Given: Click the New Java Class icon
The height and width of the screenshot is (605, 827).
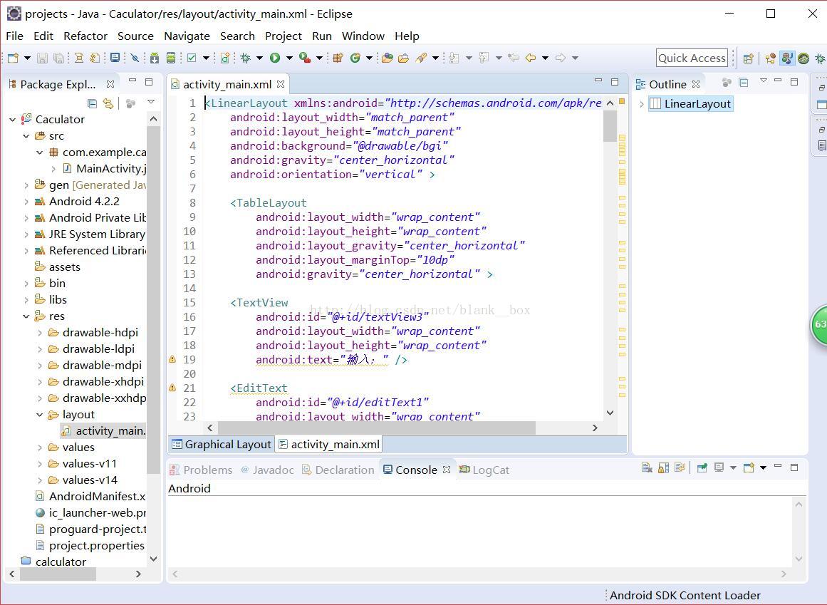Looking at the screenshot, I should [x=355, y=58].
